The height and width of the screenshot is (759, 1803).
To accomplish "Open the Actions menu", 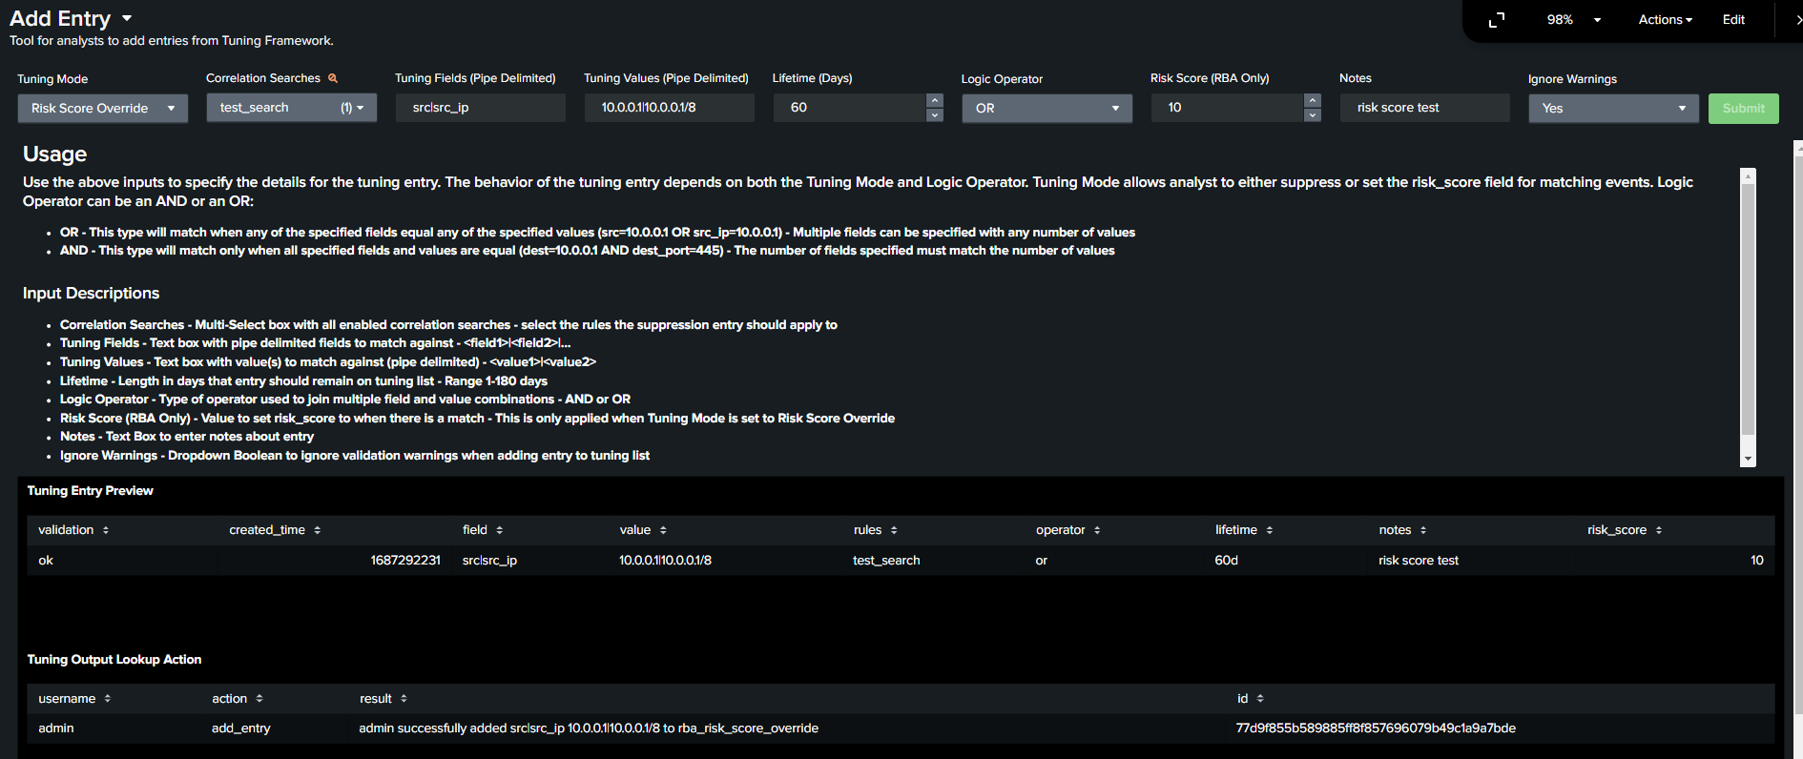I will pyautogui.click(x=1665, y=20).
